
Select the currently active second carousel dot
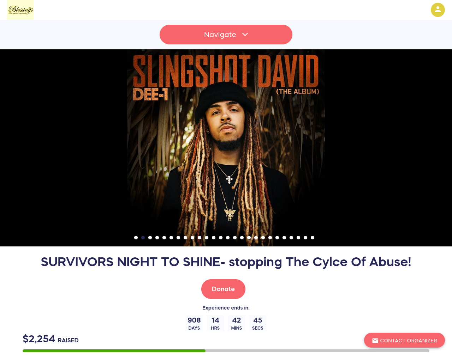pos(143,238)
